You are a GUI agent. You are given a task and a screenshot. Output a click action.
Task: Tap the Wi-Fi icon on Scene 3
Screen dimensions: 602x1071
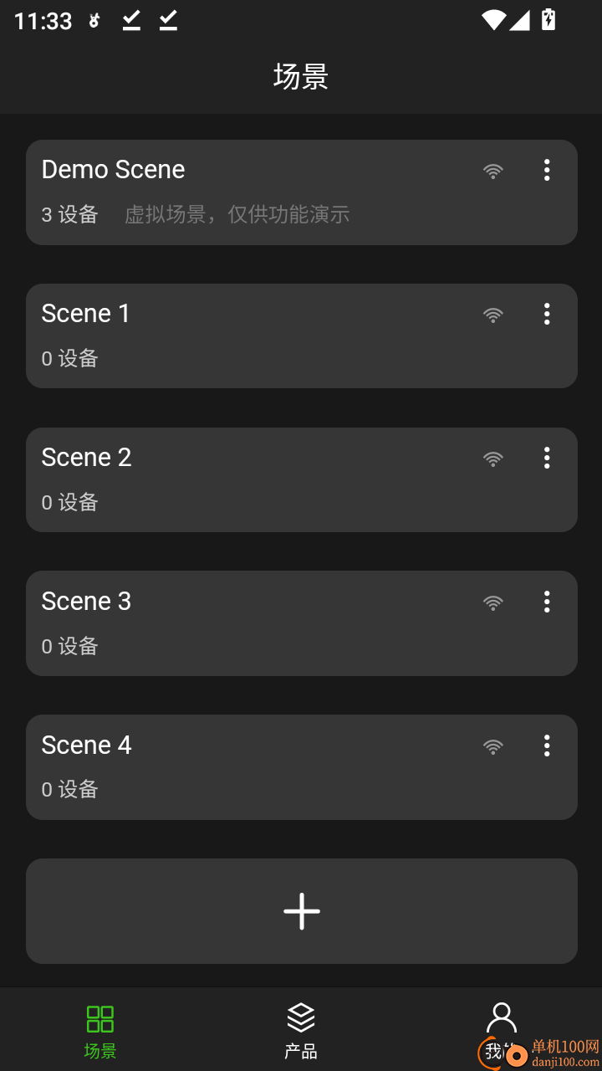tap(493, 602)
